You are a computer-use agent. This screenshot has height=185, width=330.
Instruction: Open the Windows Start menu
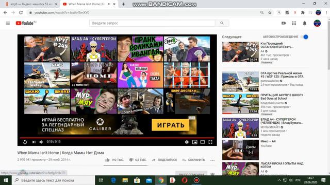click(6, 180)
